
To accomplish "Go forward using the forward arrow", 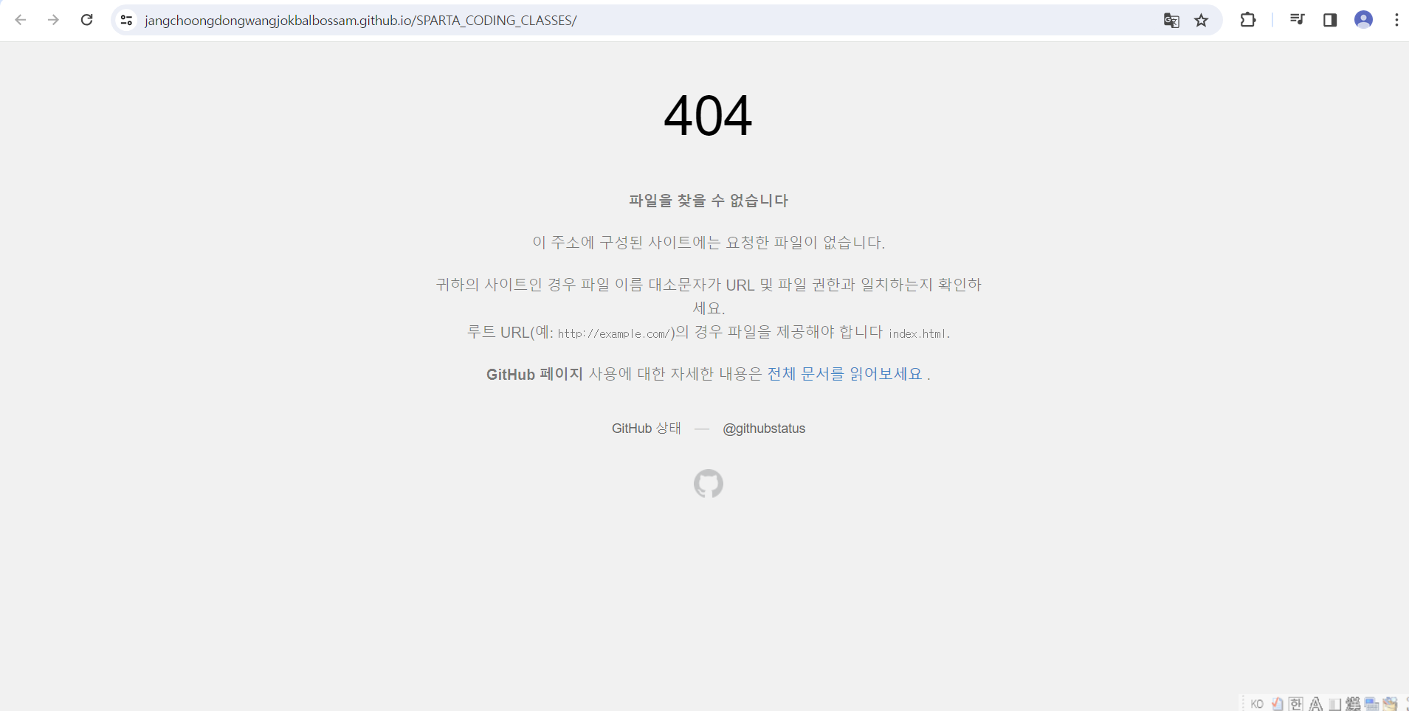I will (53, 20).
